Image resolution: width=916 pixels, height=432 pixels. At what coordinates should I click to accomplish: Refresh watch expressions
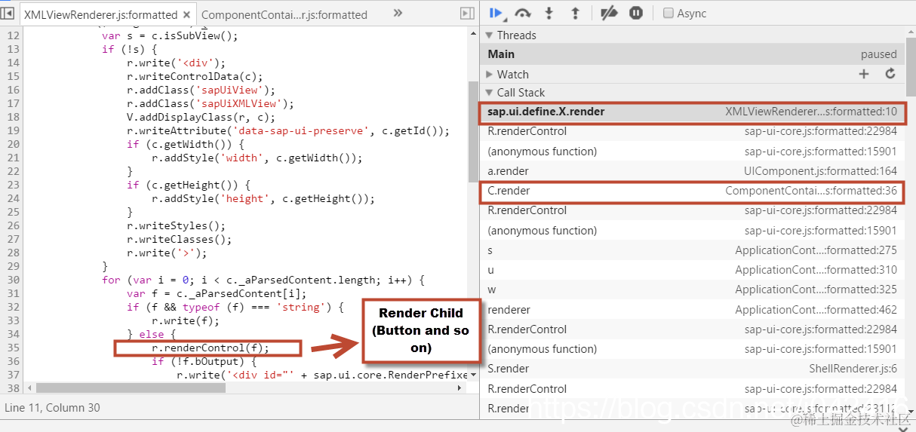click(x=890, y=74)
